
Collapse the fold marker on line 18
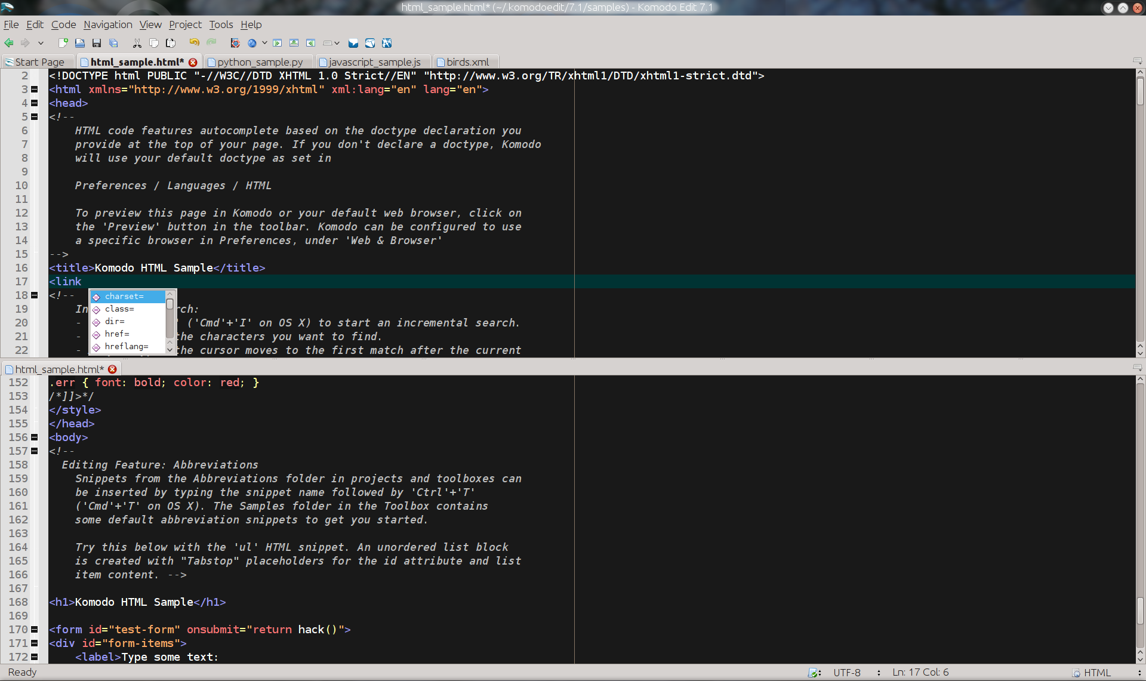[x=35, y=295]
